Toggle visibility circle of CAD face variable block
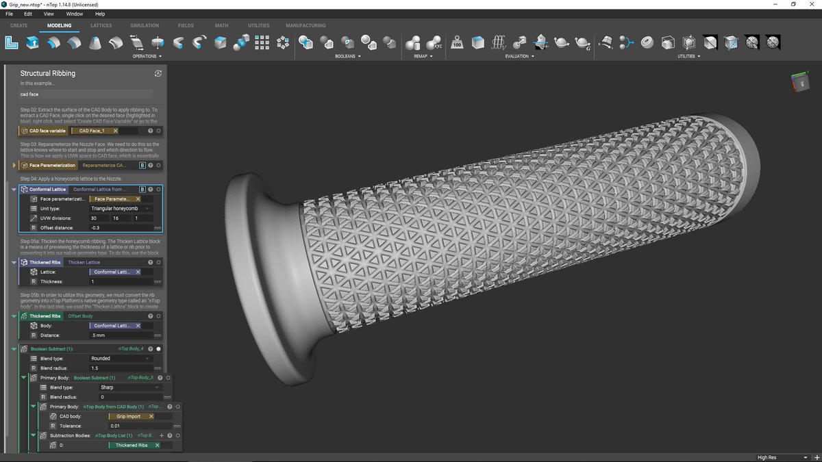Image resolution: width=822 pixels, height=462 pixels. [159, 131]
